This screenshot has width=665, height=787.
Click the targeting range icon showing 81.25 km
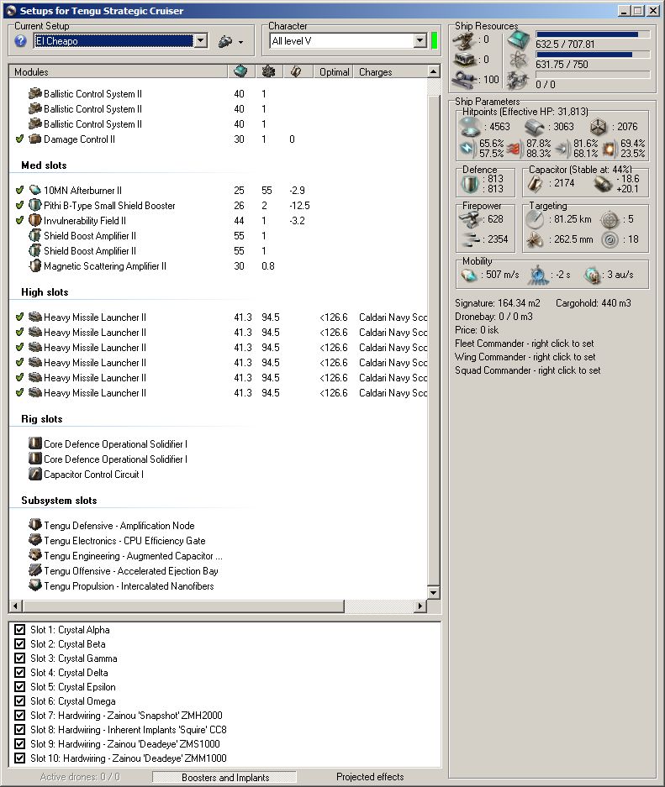tap(535, 219)
